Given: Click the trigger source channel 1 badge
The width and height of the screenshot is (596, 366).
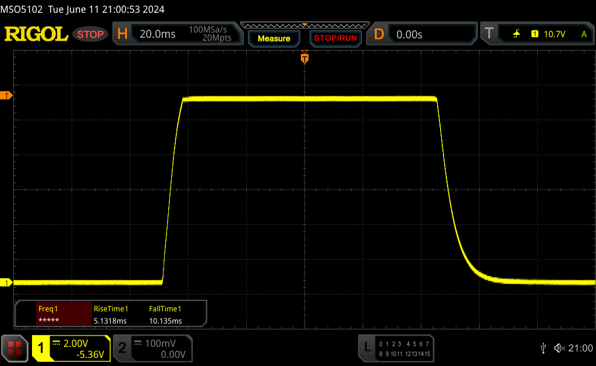Looking at the screenshot, I should [x=535, y=34].
